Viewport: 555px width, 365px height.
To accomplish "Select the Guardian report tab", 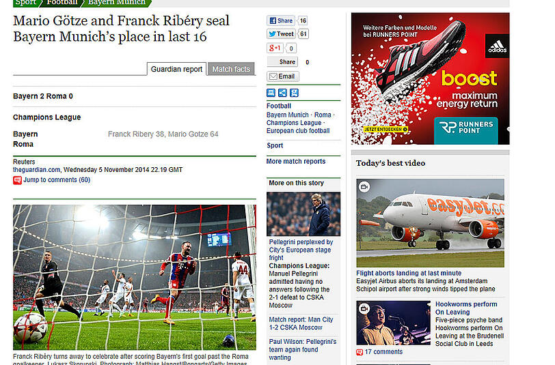I will click(176, 69).
